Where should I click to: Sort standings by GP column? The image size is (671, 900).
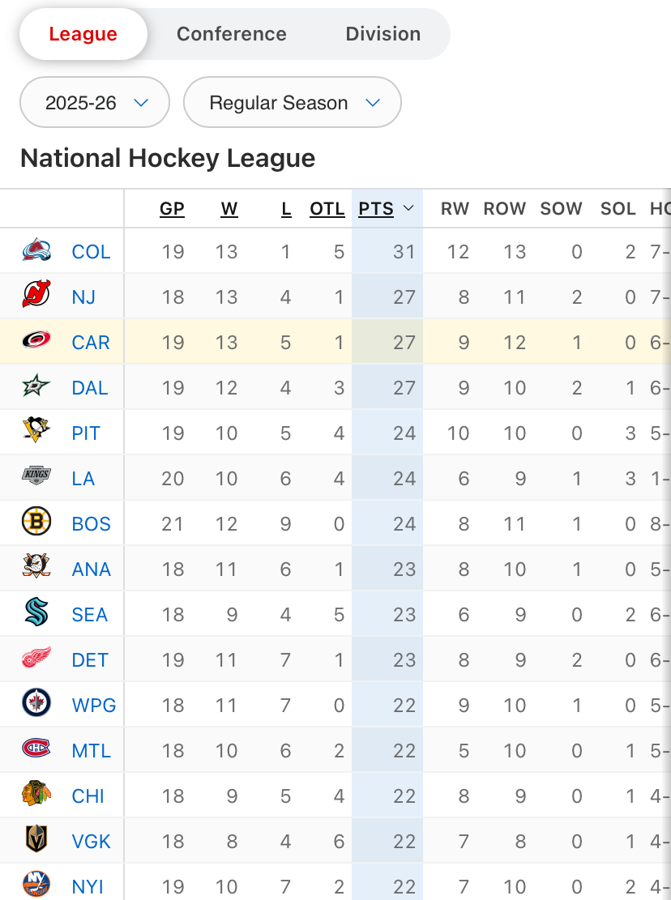pos(172,209)
